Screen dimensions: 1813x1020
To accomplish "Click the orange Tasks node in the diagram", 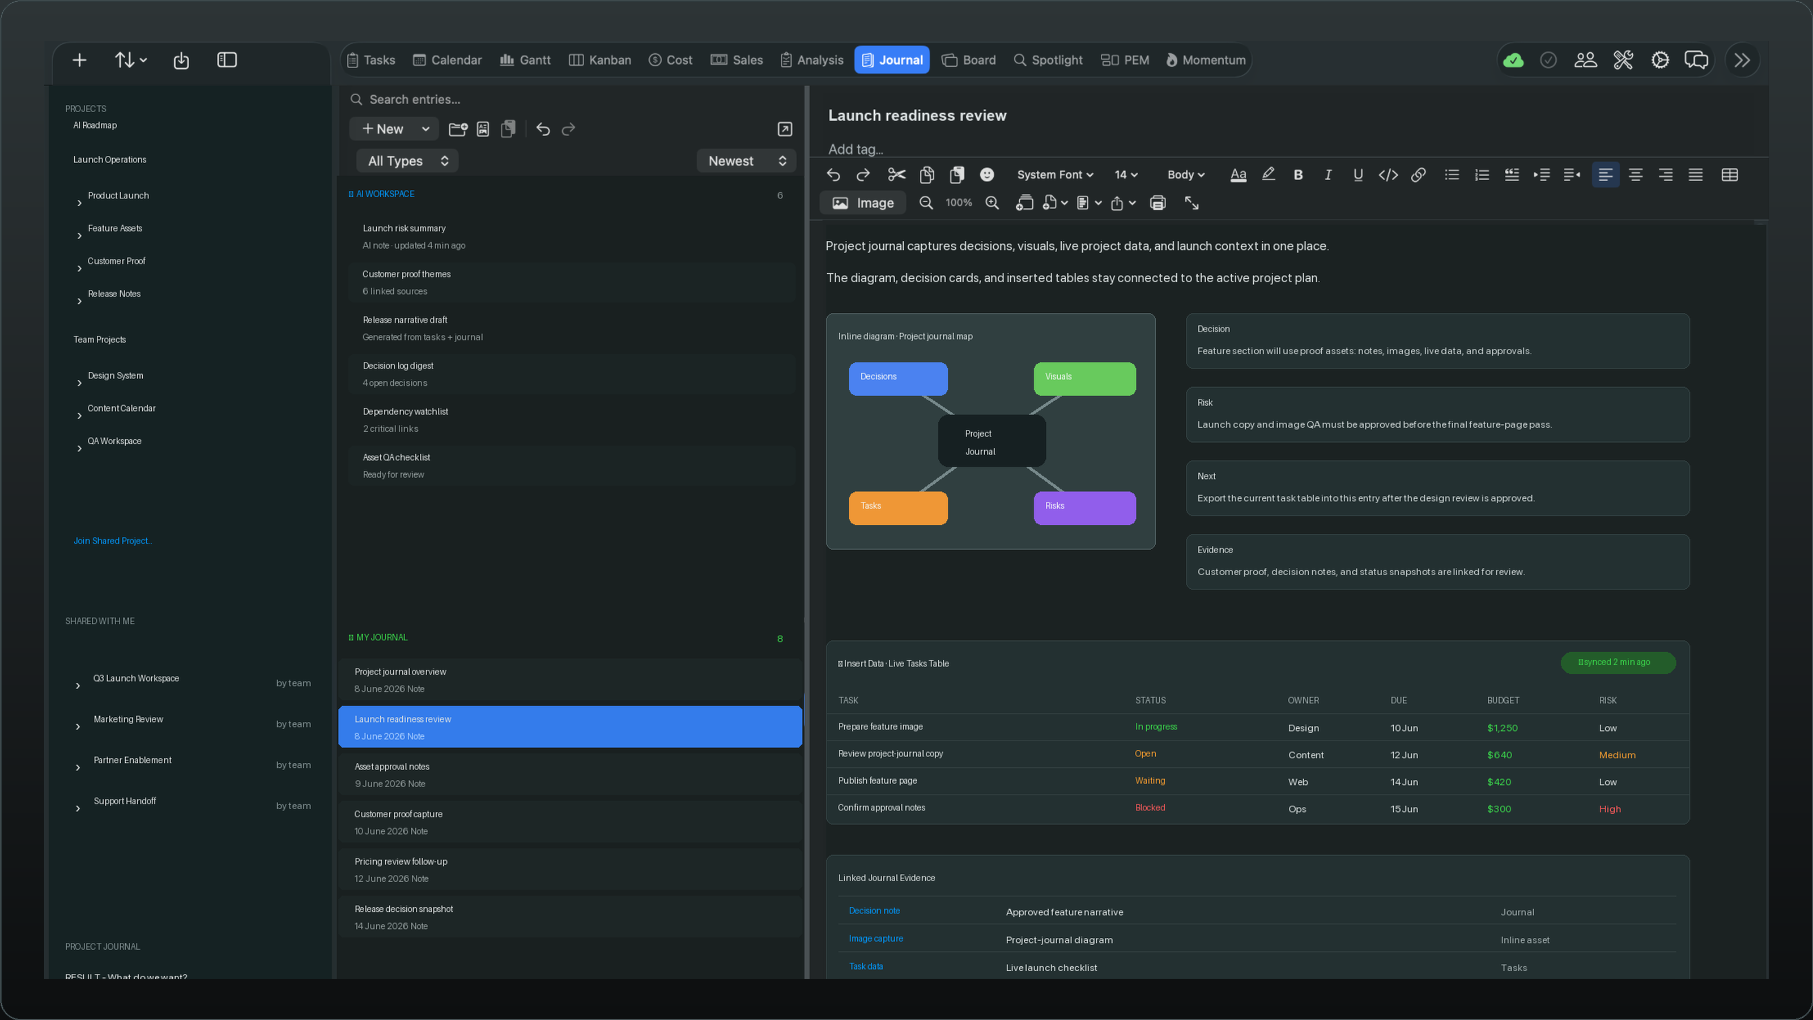I will [x=898, y=508].
